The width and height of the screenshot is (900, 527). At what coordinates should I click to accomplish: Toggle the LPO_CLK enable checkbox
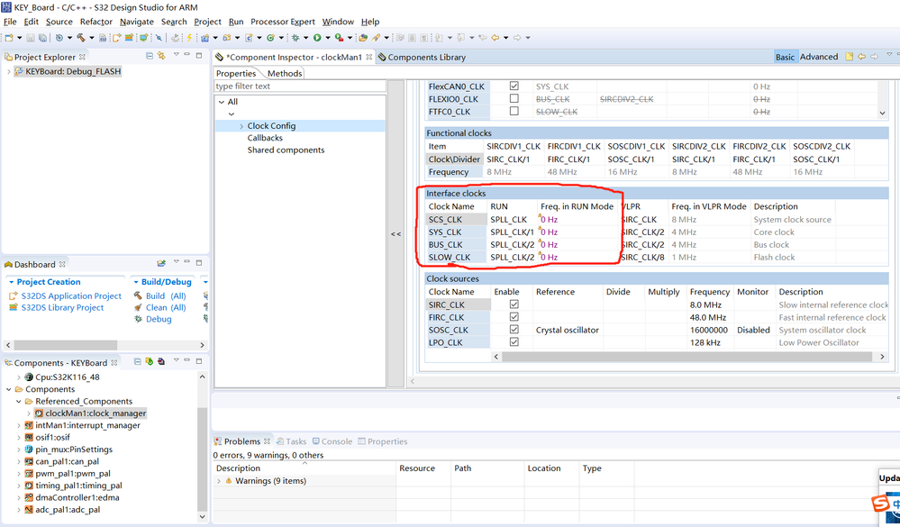[x=514, y=342]
